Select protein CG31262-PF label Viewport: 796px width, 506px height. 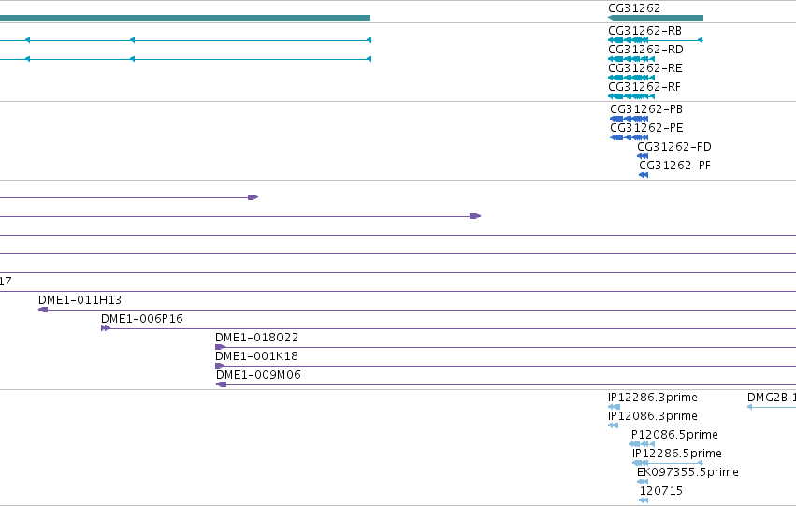[x=674, y=166]
